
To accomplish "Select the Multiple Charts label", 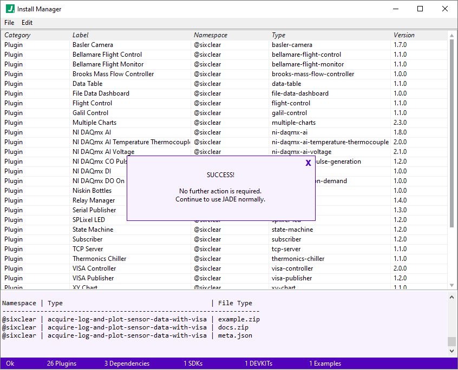I will click(x=94, y=123).
